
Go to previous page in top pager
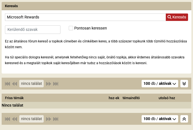click(x=15, y=84)
